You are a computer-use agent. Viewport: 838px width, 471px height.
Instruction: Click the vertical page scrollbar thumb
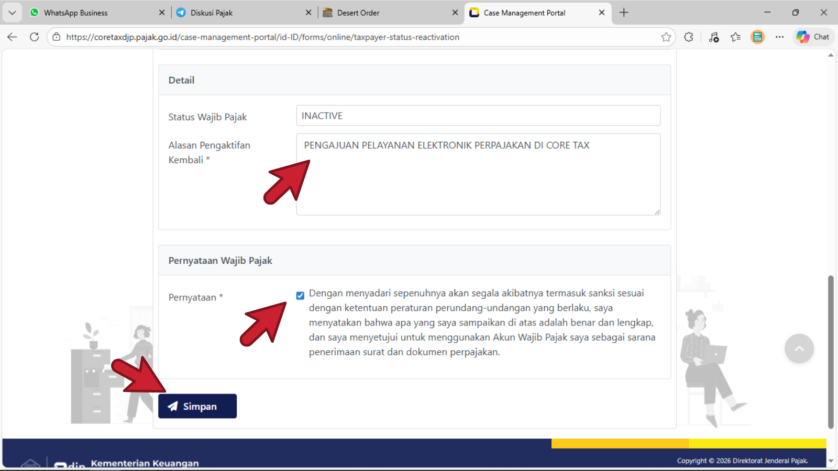click(x=830, y=351)
